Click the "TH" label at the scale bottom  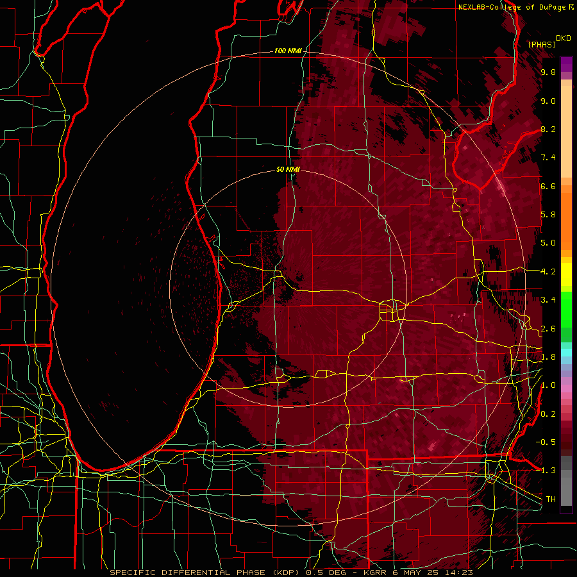click(551, 499)
